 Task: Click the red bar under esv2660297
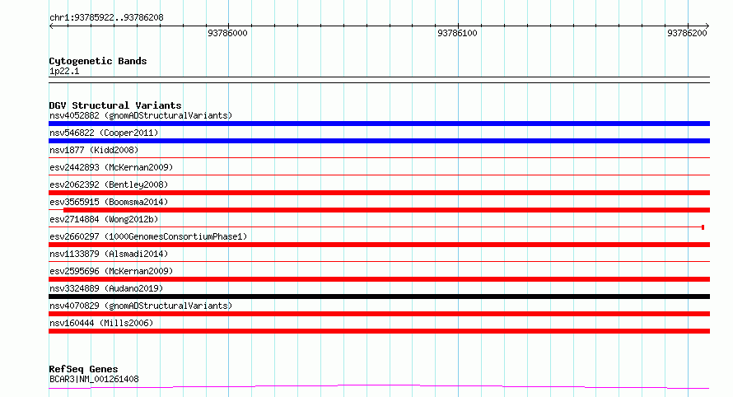coord(379,245)
